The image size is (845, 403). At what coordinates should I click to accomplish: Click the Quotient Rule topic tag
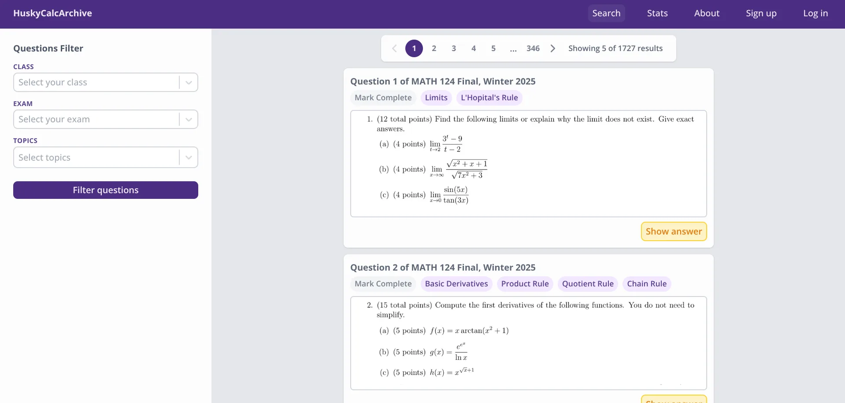click(x=588, y=284)
